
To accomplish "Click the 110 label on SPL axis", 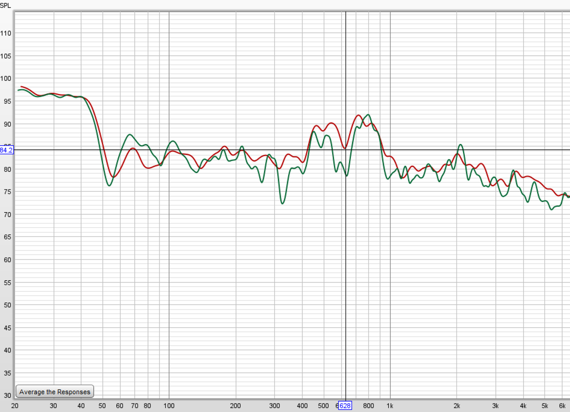I will tap(6, 33).
